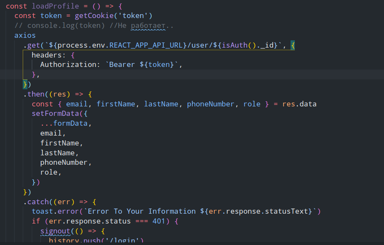Image resolution: width=384 pixels, height=245 pixels.
Task: Click the underlined Russian word работает
Action: click(x=148, y=25)
